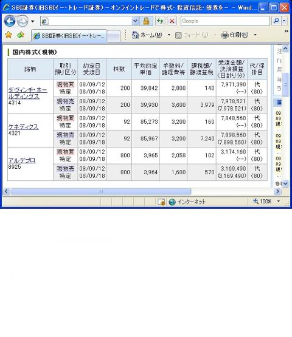This screenshot has height=337, width=292.
Task: Open the search provider options dropdown
Action: (x=284, y=21)
